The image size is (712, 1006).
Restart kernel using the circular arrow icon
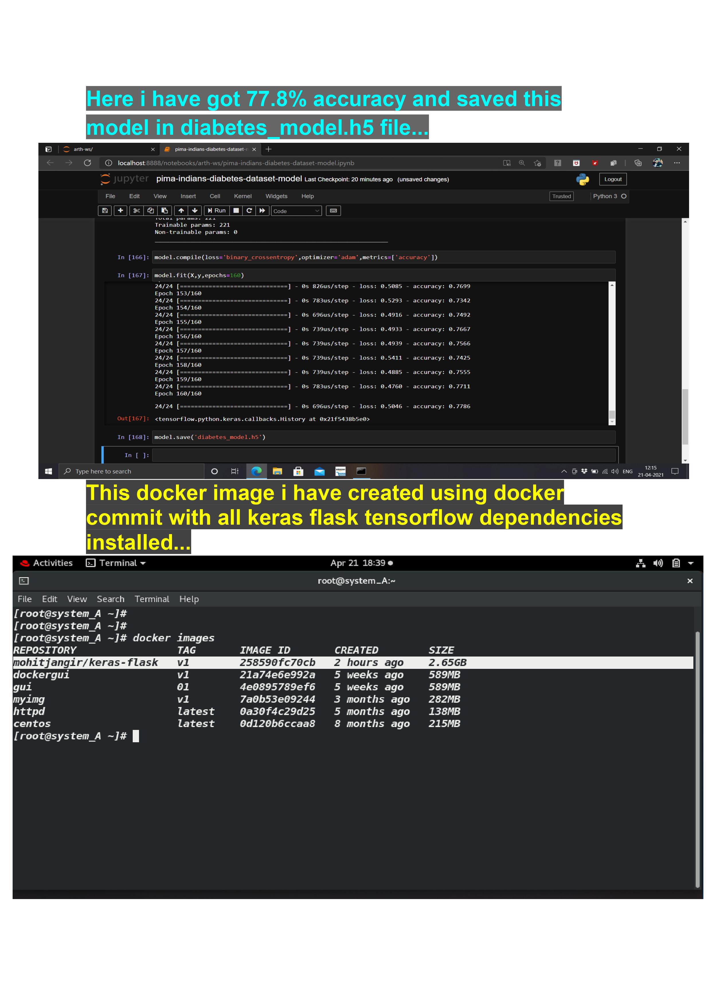pyautogui.click(x=249, y=210)
